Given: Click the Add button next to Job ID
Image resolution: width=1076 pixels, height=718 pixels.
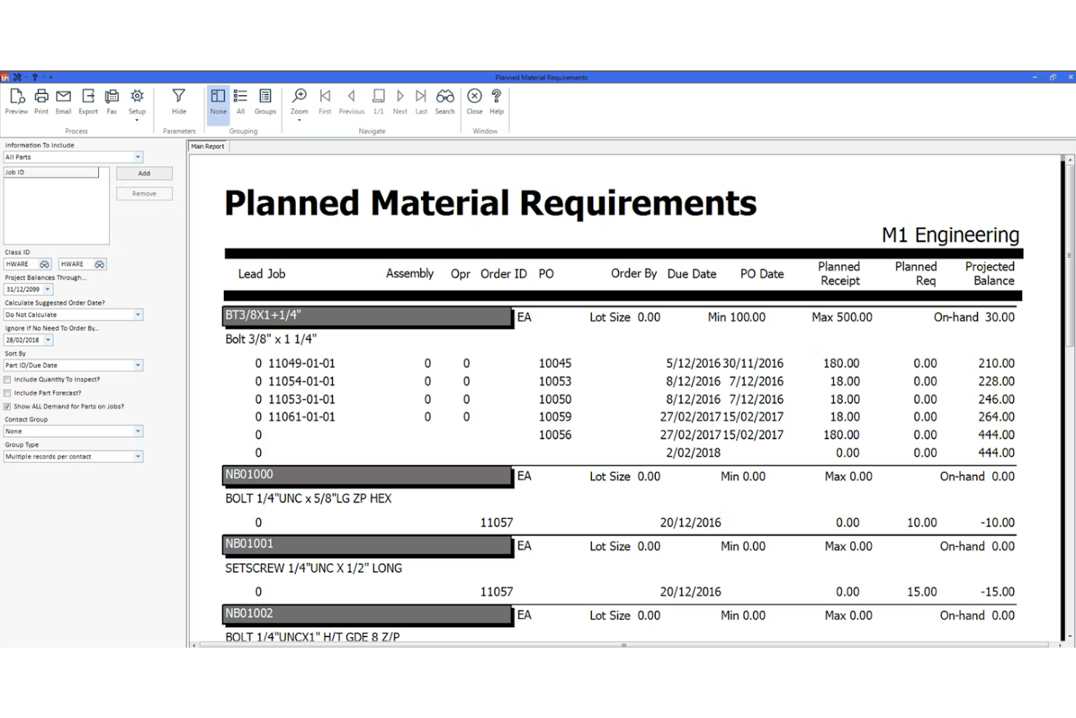Looking at the screenshot, I should click(144, 173).
